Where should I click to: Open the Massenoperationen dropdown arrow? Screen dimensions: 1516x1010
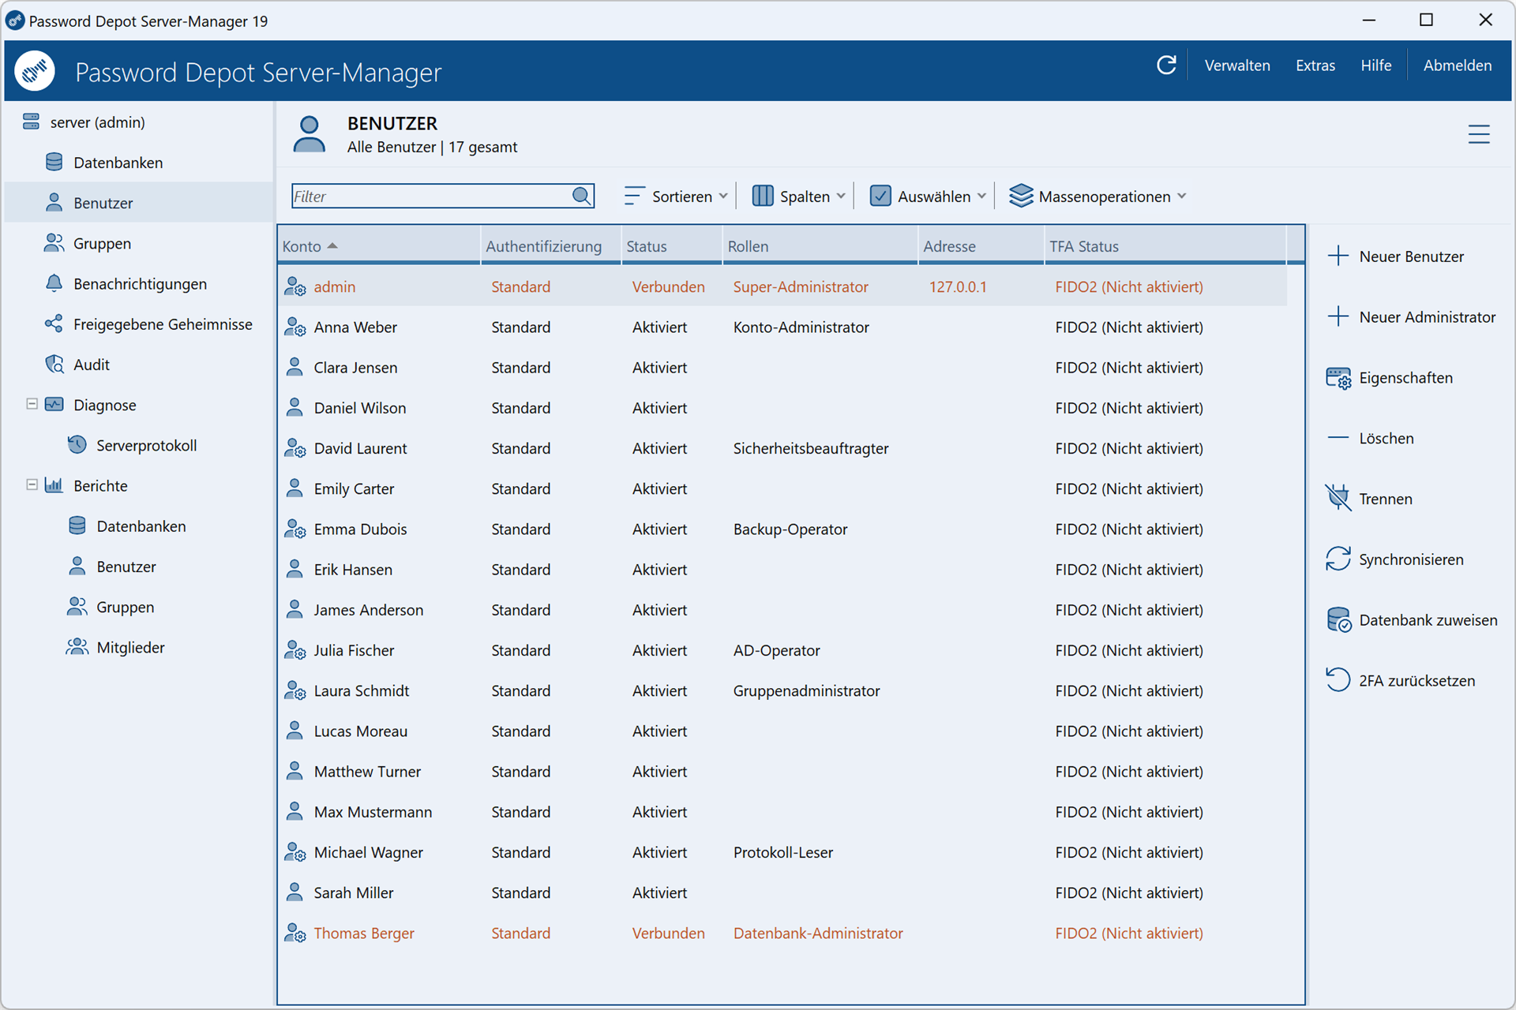1182,196
